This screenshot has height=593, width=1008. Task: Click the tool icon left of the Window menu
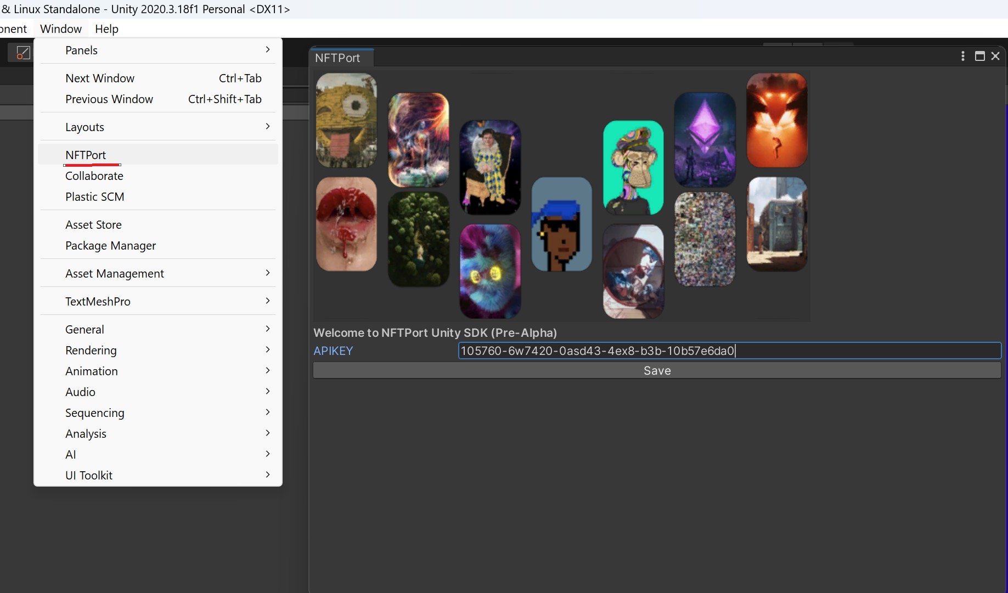(x=22, y=53)
